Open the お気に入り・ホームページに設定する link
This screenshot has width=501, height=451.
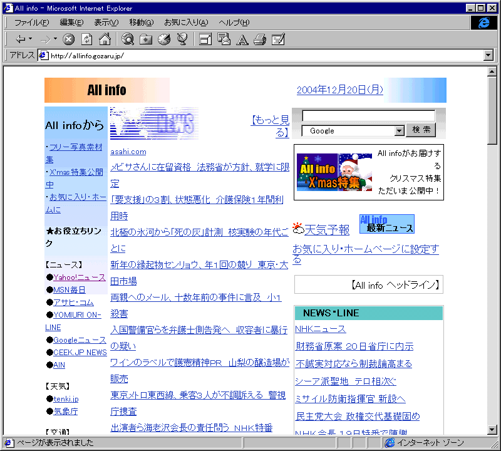366,254
